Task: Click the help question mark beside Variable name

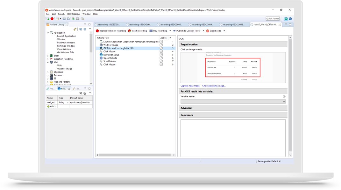Action: coord(284,97)
